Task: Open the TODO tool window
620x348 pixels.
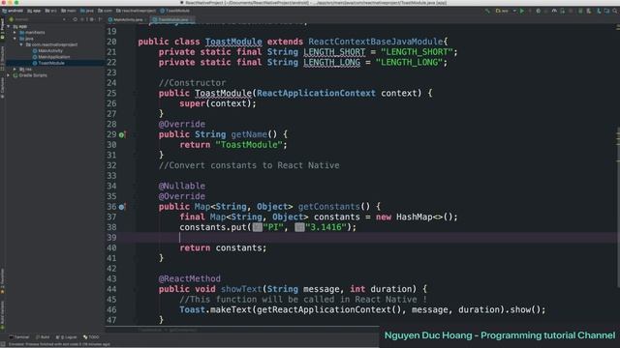Action: click(91, 337)
